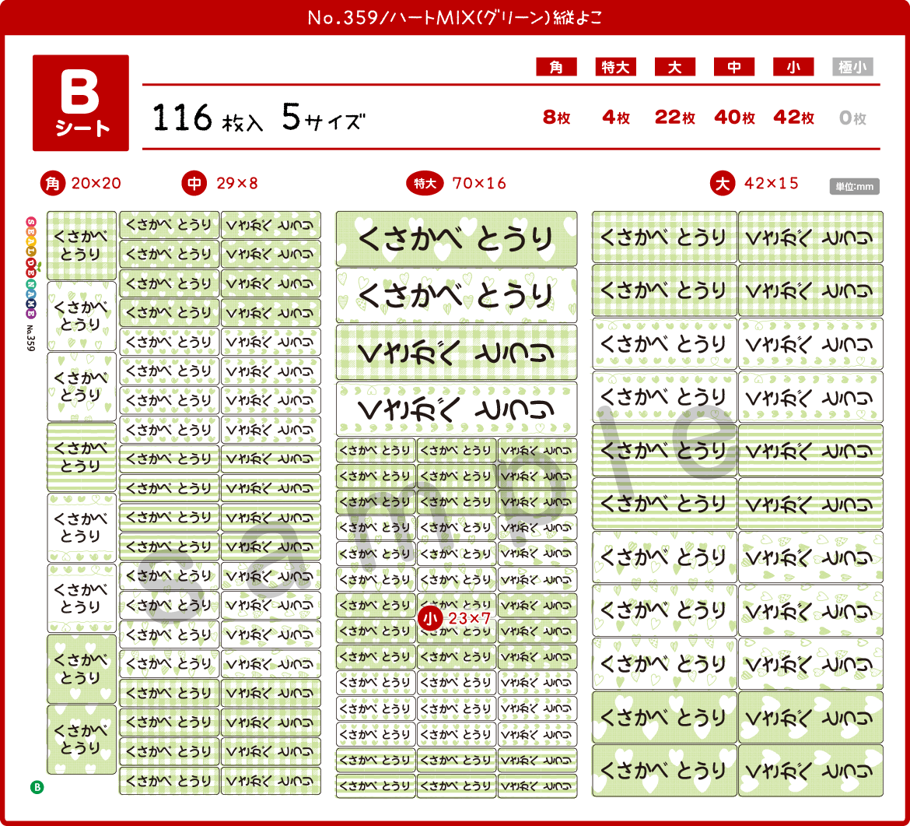
Task: Select the gingham-pattern square 20×20 sticker
Action: tap(82, 246)
